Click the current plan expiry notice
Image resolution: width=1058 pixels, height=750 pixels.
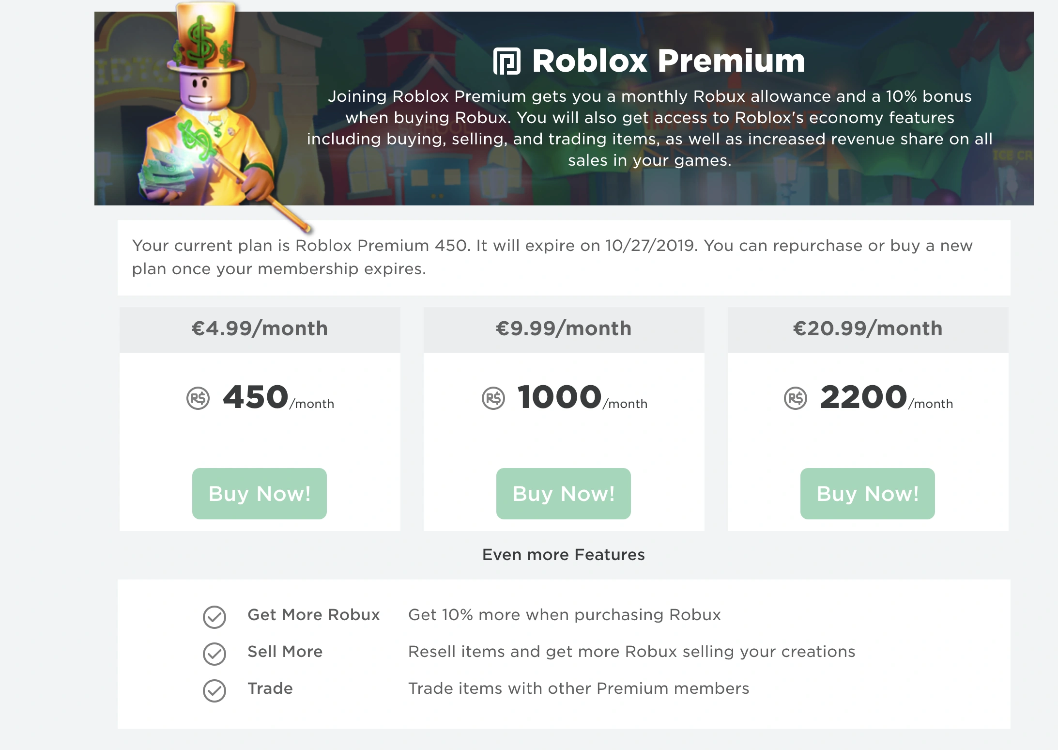tap(552, 257)
